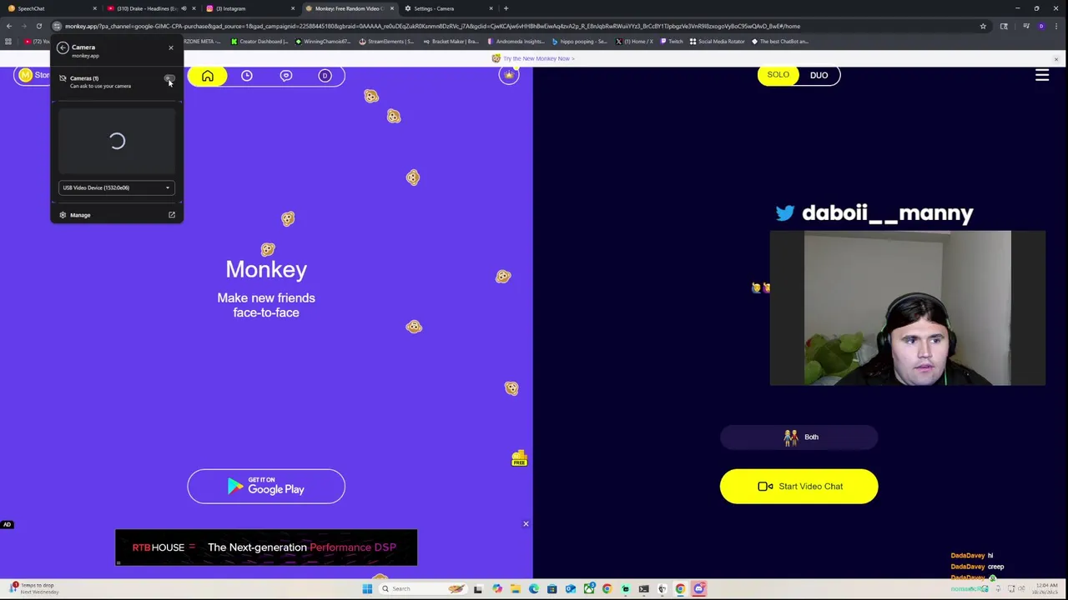Viewport: 1068px width, 600px height.
Task: Click the external link icon beside Manage
Action: click(x=172, y=215)
